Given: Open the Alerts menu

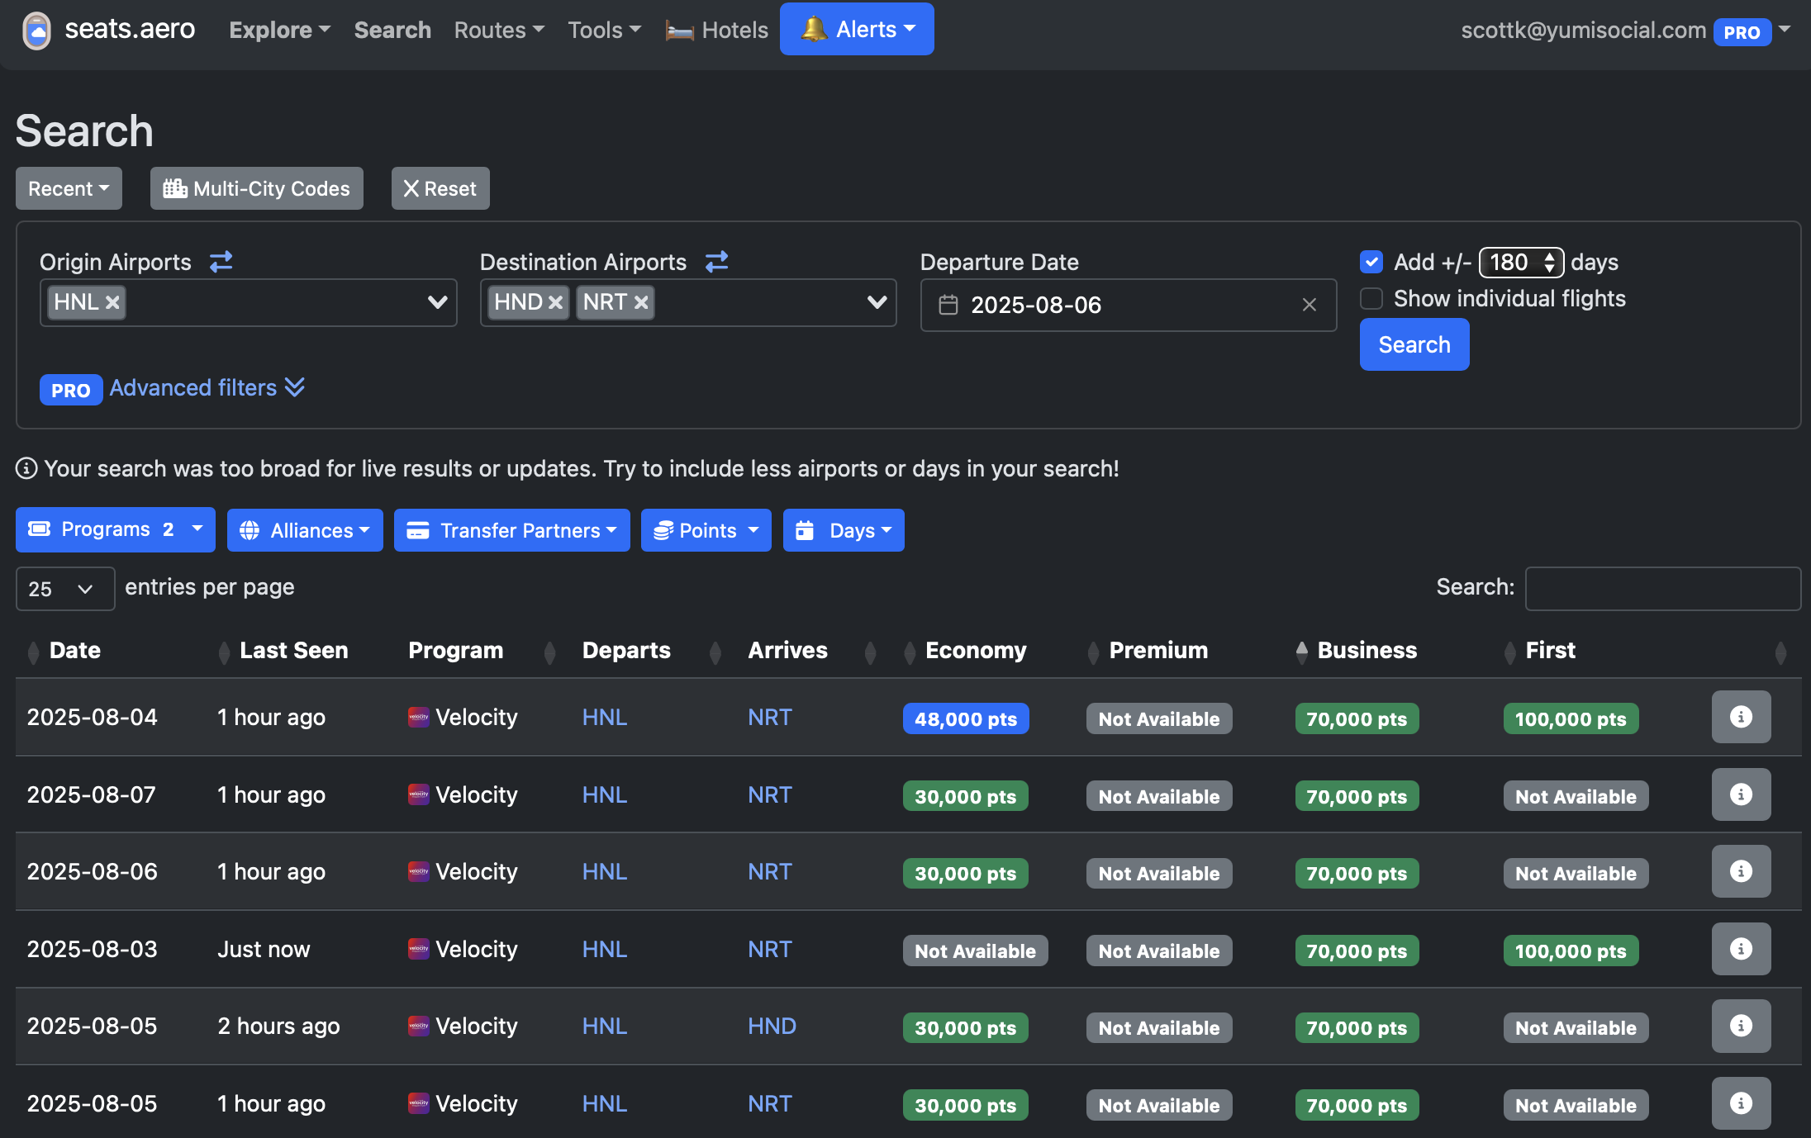Looking at the screenshot, I should pos(857,29).
